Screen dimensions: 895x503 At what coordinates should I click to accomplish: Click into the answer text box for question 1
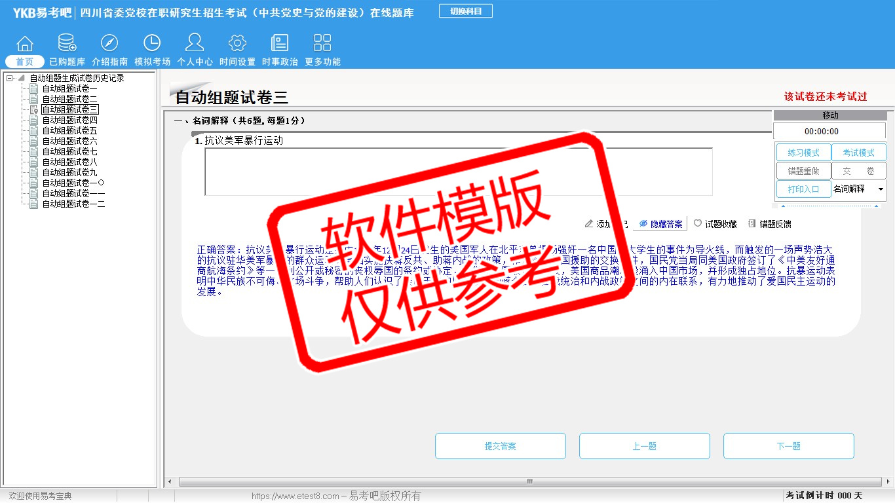[459, 172]
